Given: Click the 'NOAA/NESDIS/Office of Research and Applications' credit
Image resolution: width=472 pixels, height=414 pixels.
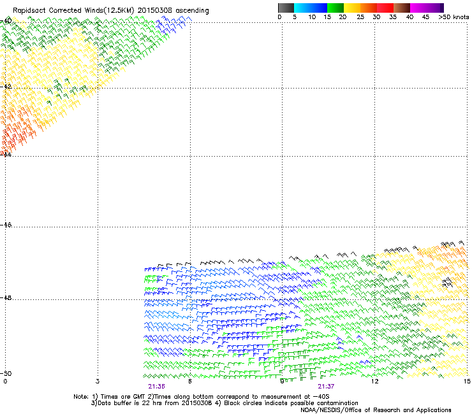Looking at the screenshot, I should click(376, 410).
